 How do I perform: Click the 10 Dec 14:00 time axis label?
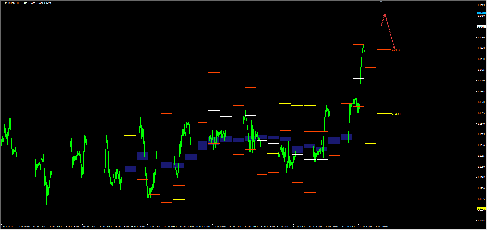(89, 227)
